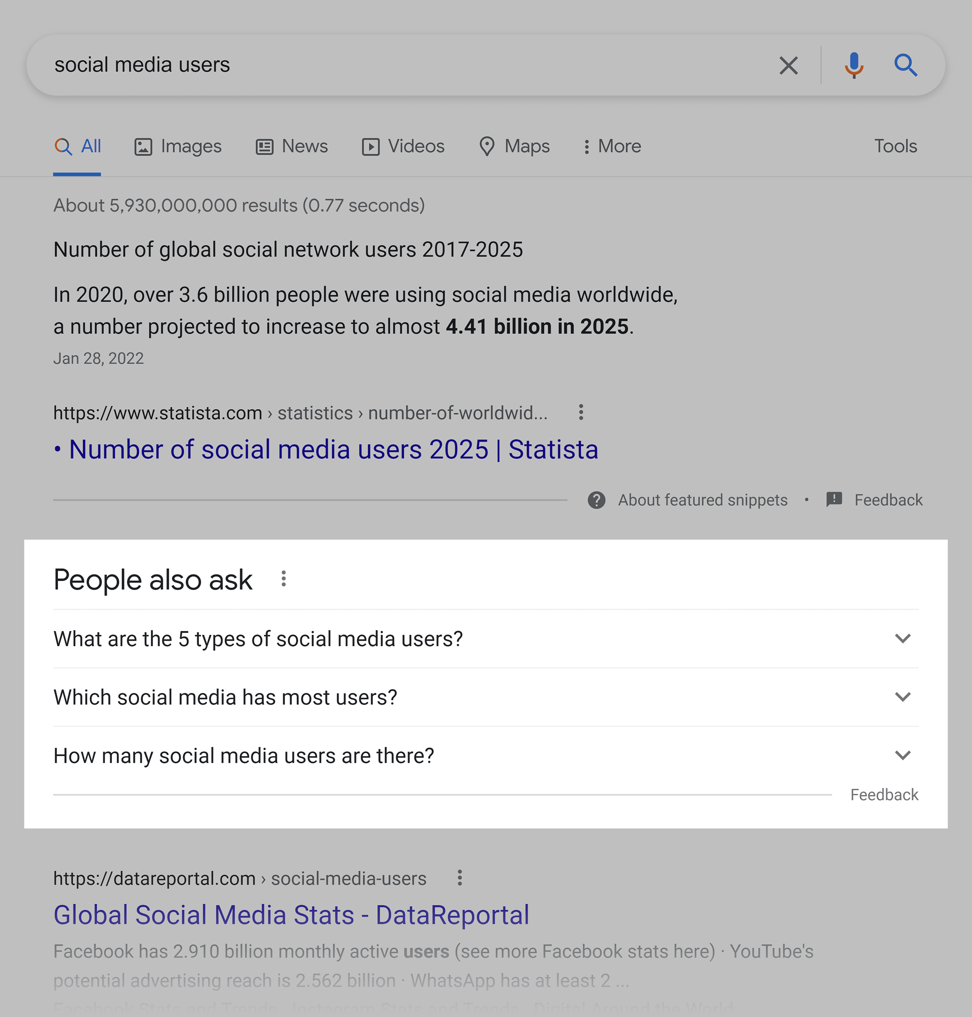
Task: Open the Global Social Media Stats DataReportal link
Action: point(291,914)
